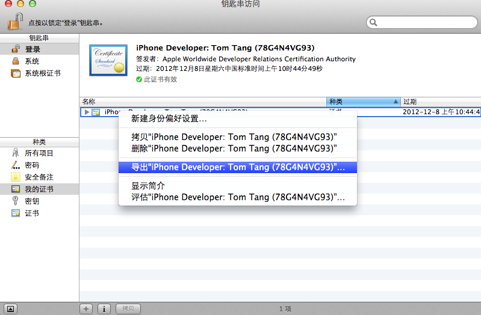Screen dimensions: 481x315
Task: Select the 系统 keychain lock icon
Action: pos(16,61)
